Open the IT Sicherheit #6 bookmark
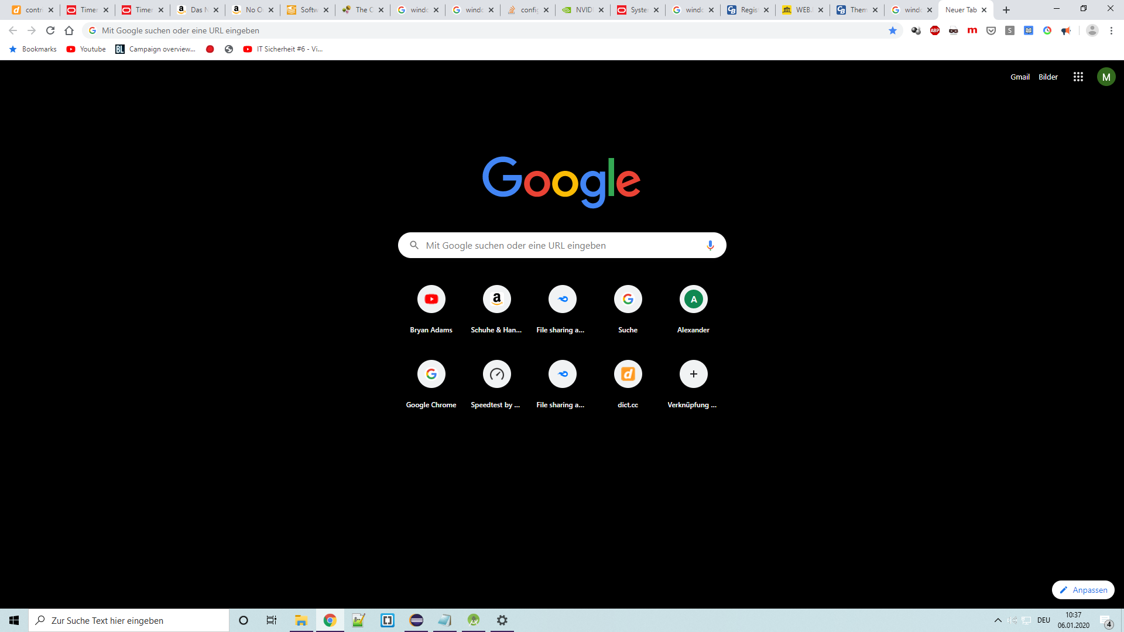 coord(283,49)
